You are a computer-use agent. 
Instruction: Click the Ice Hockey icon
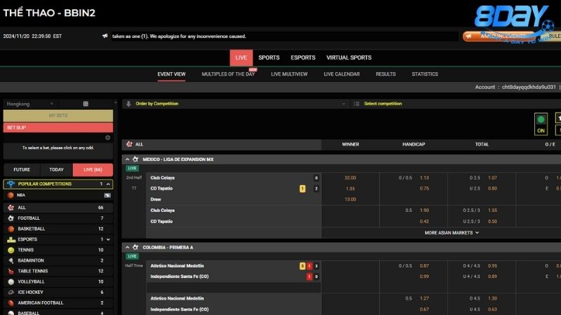tap(11, 292)
